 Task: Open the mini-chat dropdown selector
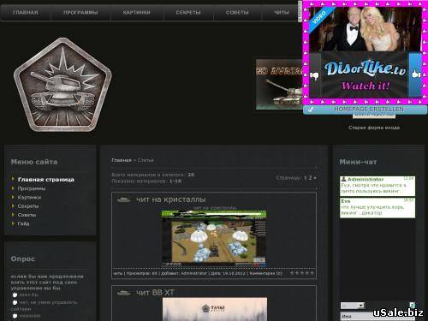(x=353, y=306)
